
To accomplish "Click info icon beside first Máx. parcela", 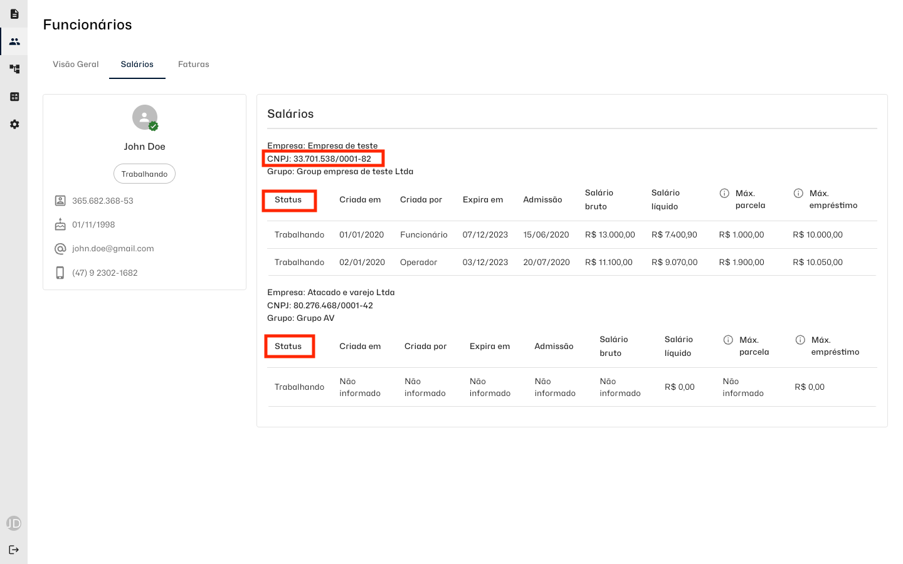I will tap(724, 193).
